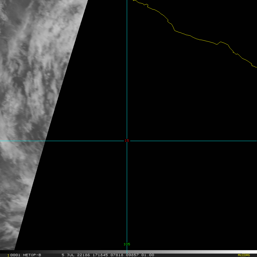257x257 pixels.
Task: Click the yellow coastline's upper-left start
Action: [x=134, y=1]
